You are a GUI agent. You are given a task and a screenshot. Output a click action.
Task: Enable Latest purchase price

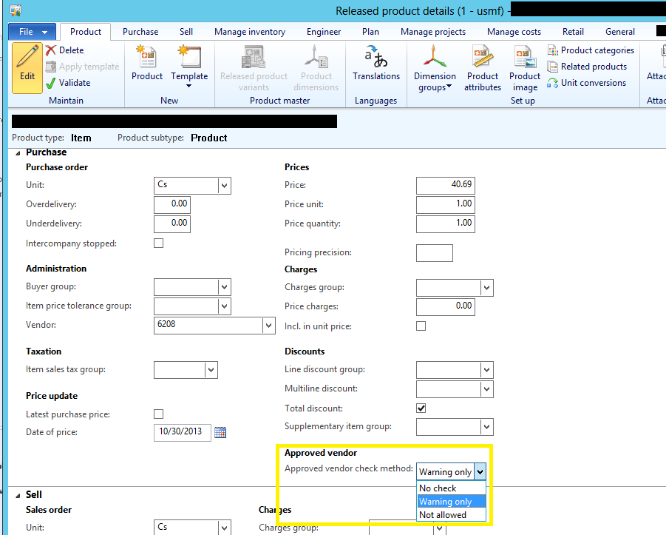[157, 414]
